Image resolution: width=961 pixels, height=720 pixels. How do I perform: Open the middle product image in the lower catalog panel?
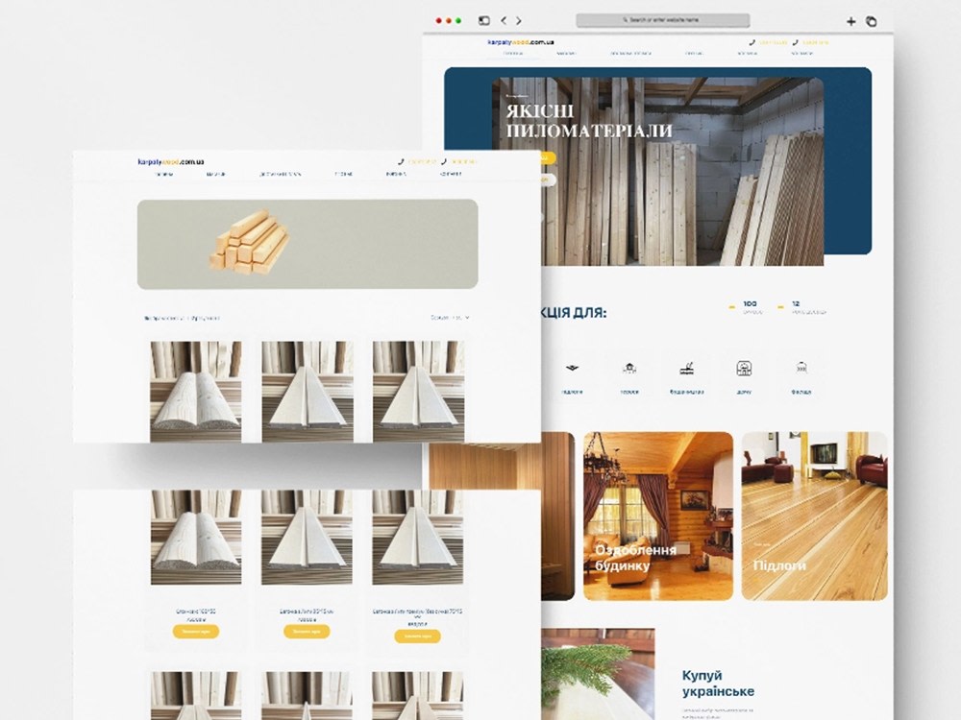(x=308, y=537)
